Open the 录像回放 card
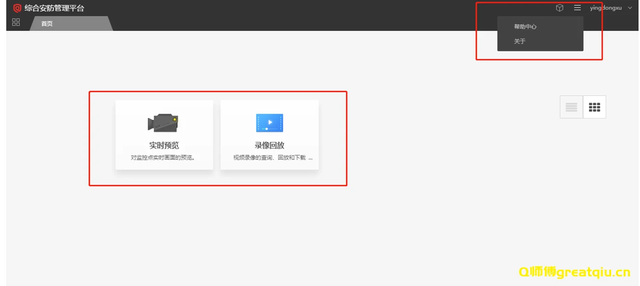Image resolution: width=640 pixels, height=286 pixels. point(269,135)
